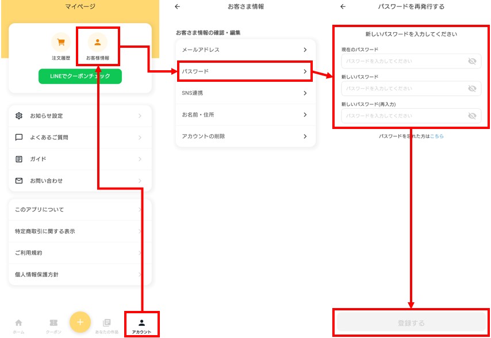The image size is (491, 338).
Task: Open the ガイド row
Action: pos(80,159)
